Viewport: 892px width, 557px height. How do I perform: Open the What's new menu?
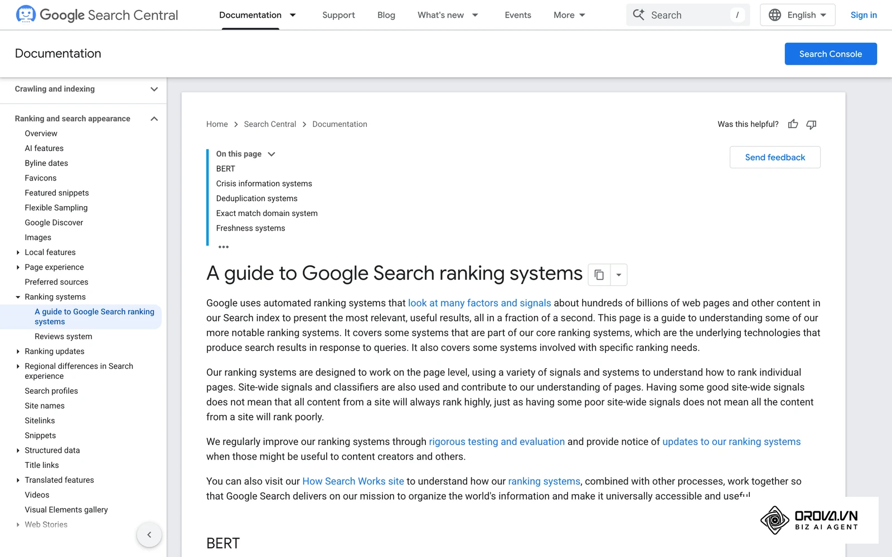click(448, 15)
